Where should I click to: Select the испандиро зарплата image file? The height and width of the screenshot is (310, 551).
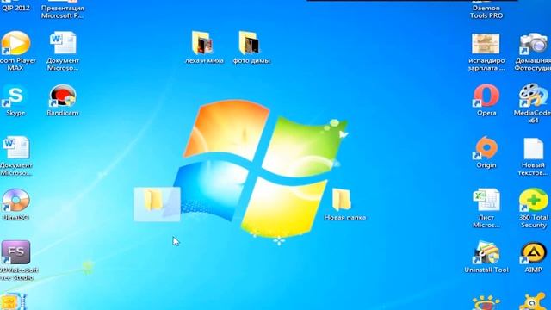pos(486,52)
